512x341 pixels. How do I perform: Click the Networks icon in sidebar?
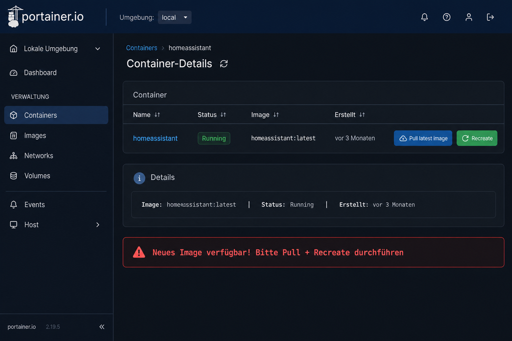(x=14, y=156)
